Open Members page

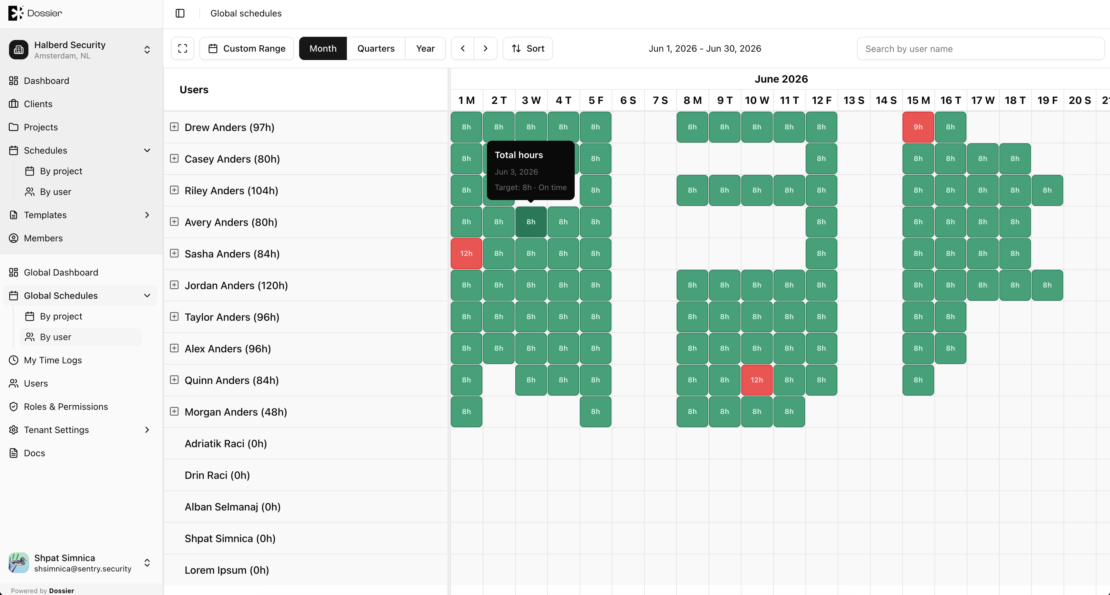pos(43,238)
